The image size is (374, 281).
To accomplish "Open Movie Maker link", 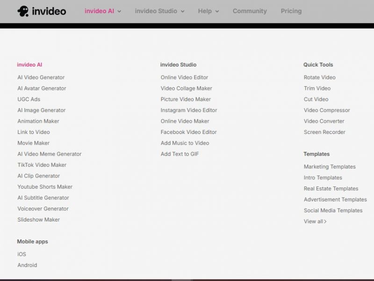I will pyautogui.click(x=33, y=143).
